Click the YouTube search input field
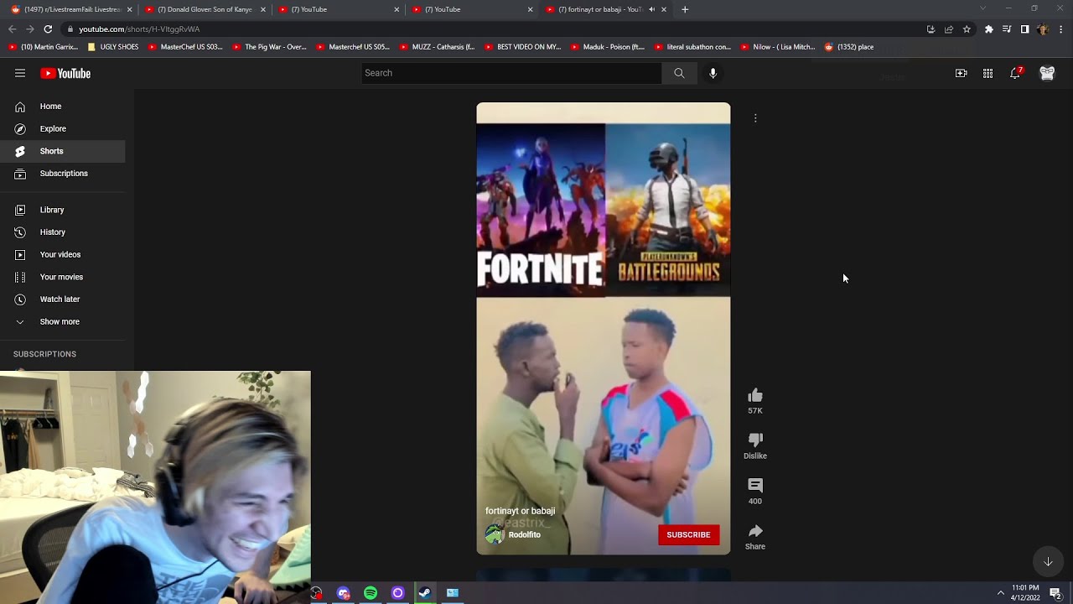1073x604 pixels. [x=511, y=73]
